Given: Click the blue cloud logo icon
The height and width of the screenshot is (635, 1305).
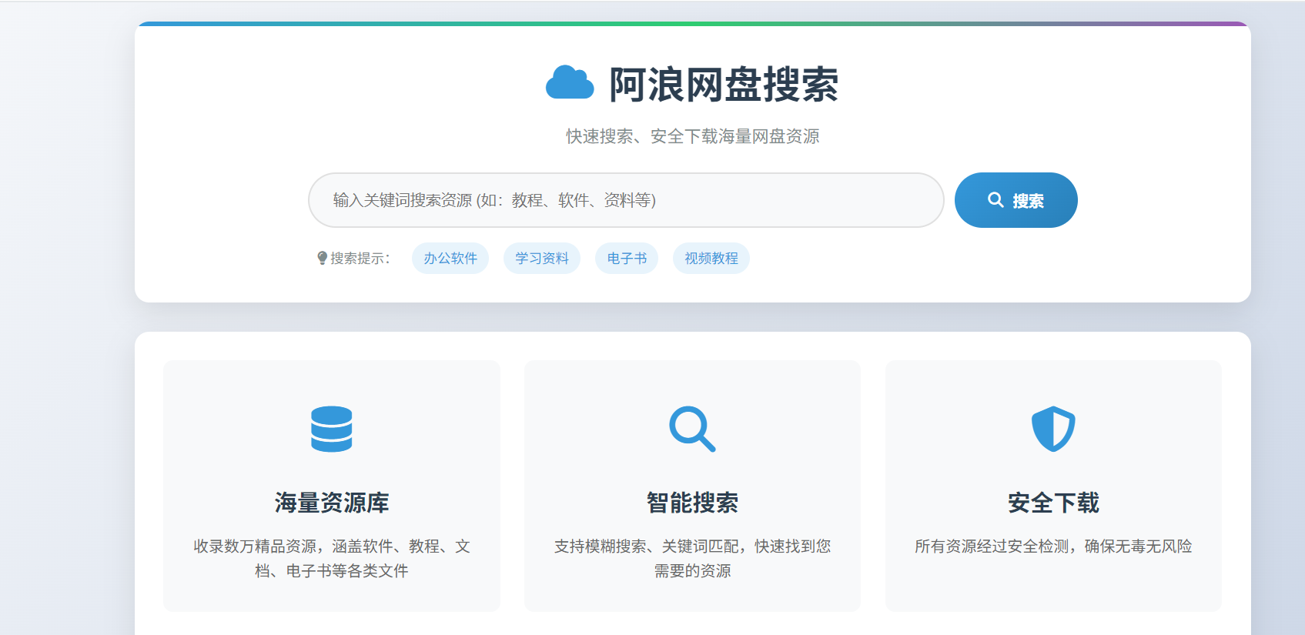Looking at the screenshot, I should tap(570, 82).
